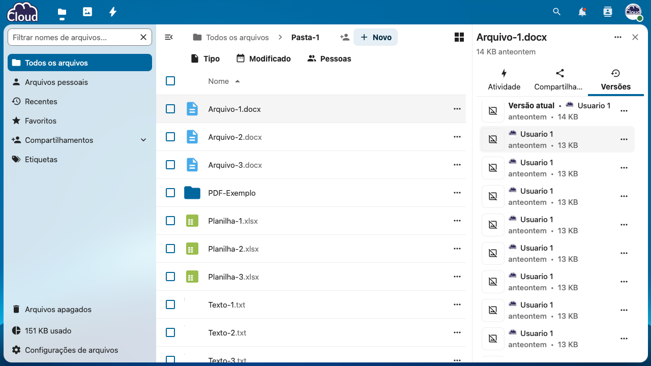The image size is (651, 366).
Task: Check the box for Arquivo-2.docx
Action: (x=170, y=137)
